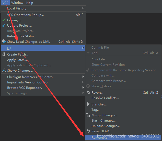This screenshot has width=162, height=141.
Task: Choose Create Patch... entry
Action: pyautogui.click(x=43, y=54)
